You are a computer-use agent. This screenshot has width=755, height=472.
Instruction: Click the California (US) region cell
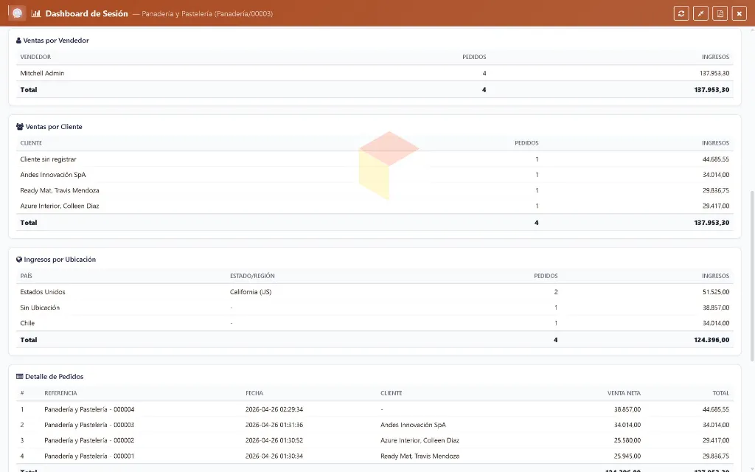(251, 292)
